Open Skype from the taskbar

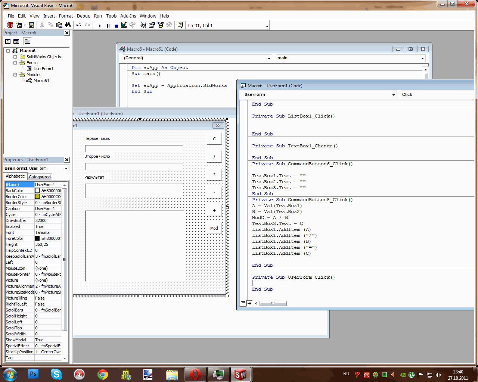point(56,374)
